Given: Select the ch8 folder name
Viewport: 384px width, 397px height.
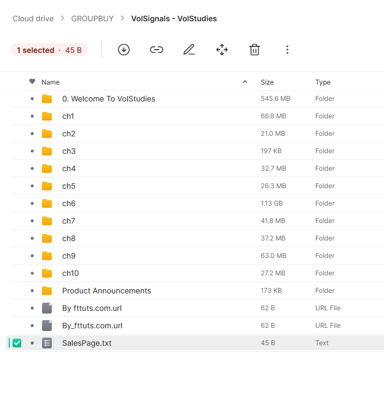Looking at the screenshot, I should [x=69, y=238].
